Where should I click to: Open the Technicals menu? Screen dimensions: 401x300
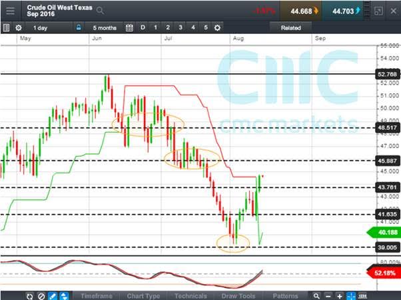[x=191, y=296]
